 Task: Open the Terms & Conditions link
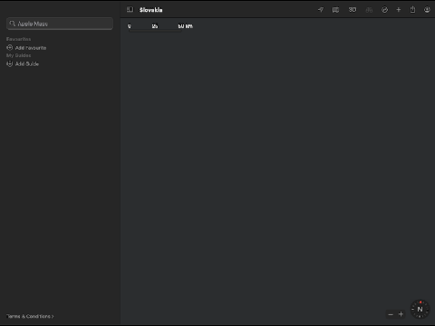coord(30,316)
